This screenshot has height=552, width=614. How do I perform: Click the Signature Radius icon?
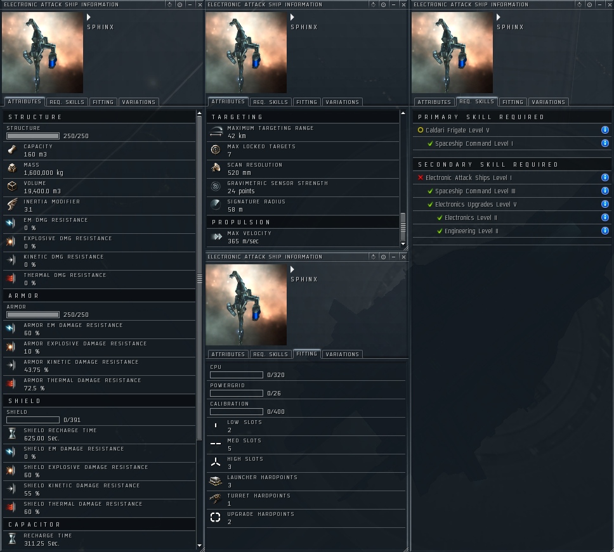tap(216, 205)
